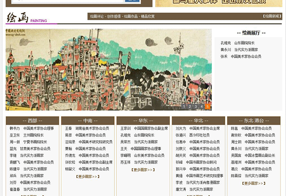Viewport: 286px width, 196px height.
Task: Expand 更多画家>> under the 中南 column
Action: [88, 177]
